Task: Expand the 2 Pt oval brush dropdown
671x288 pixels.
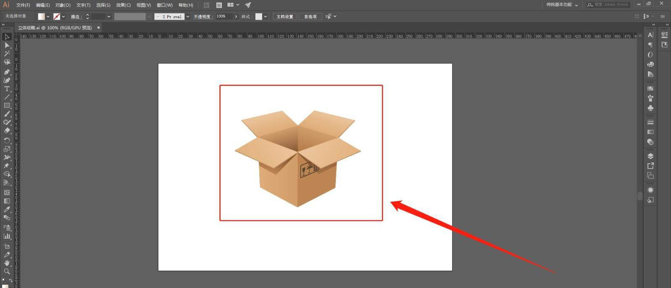Action: [188, 16]
